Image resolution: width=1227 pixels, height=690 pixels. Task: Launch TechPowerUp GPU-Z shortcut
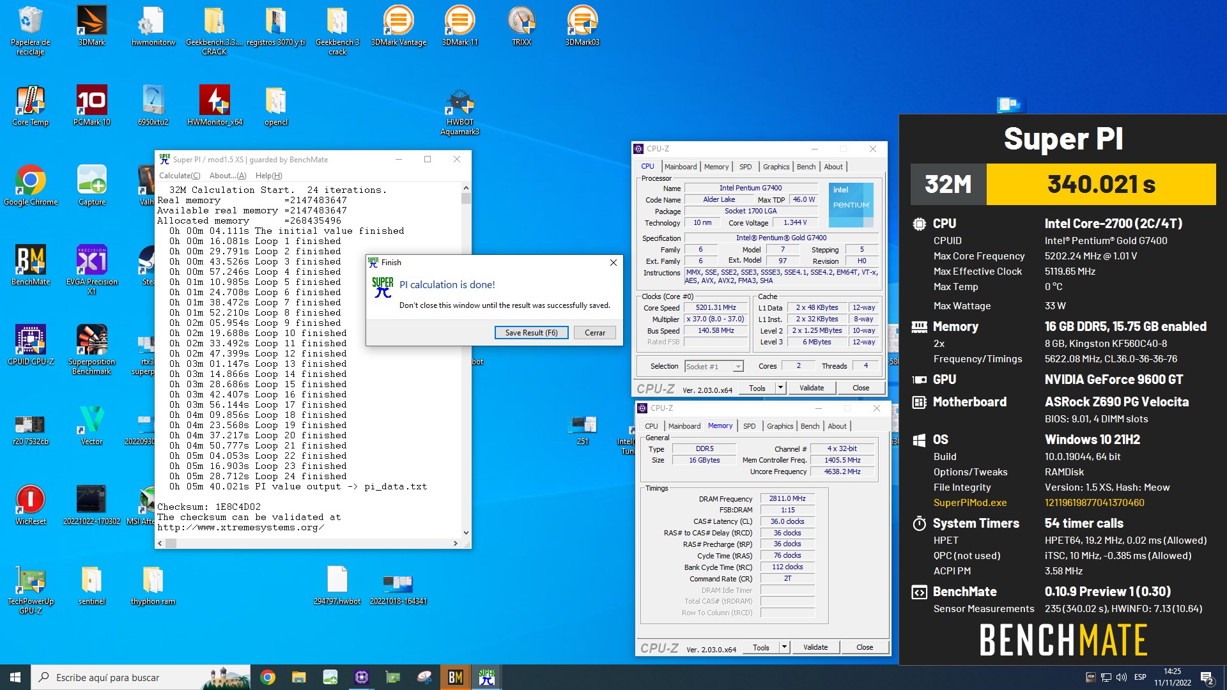tap(31, 589)
